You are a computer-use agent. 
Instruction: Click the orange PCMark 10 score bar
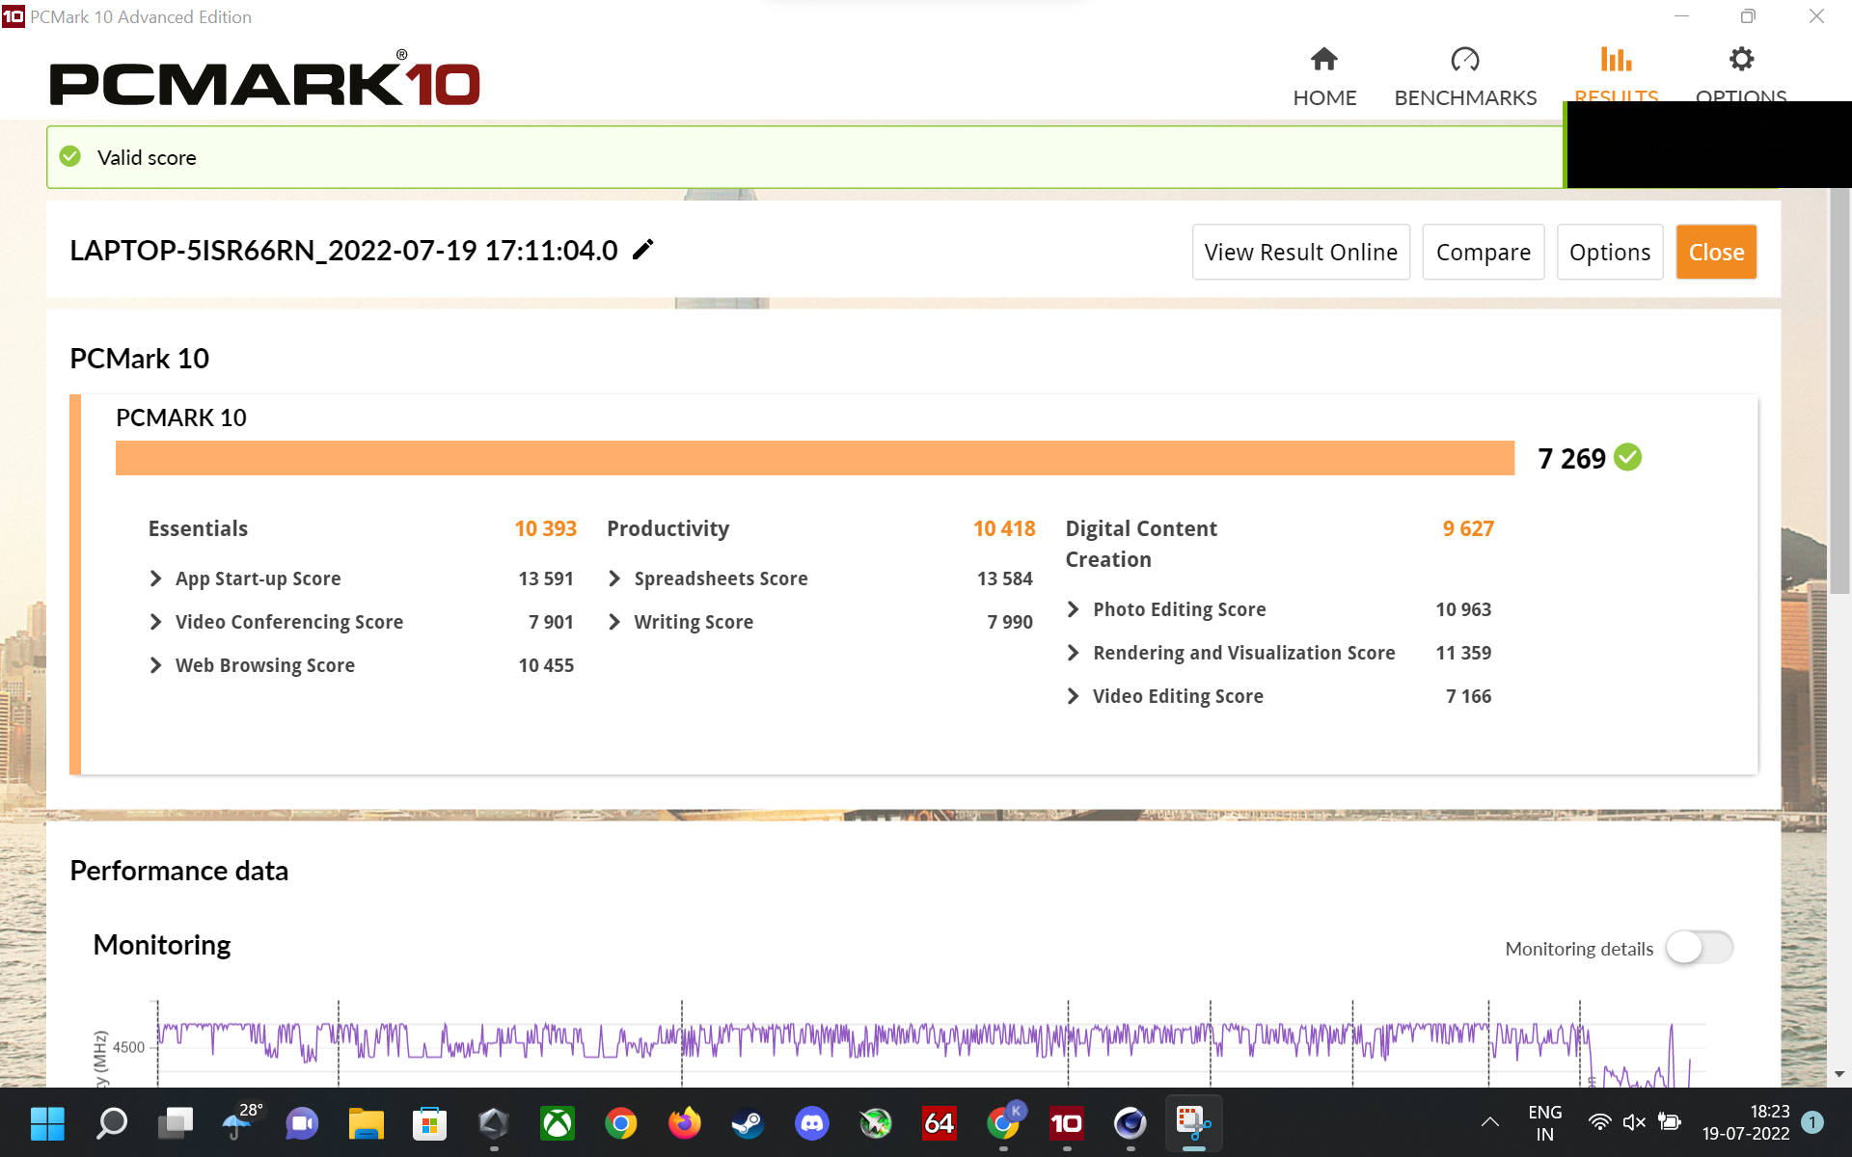[815, 458]
